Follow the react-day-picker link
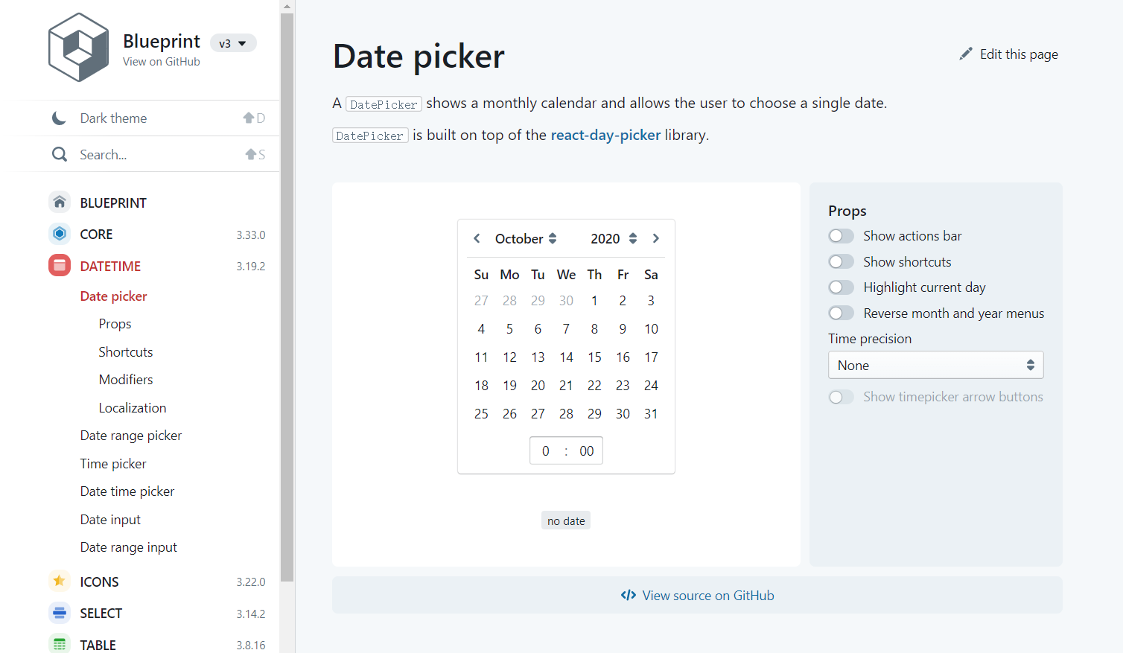The image size is (1123, 653). [605, 135]
